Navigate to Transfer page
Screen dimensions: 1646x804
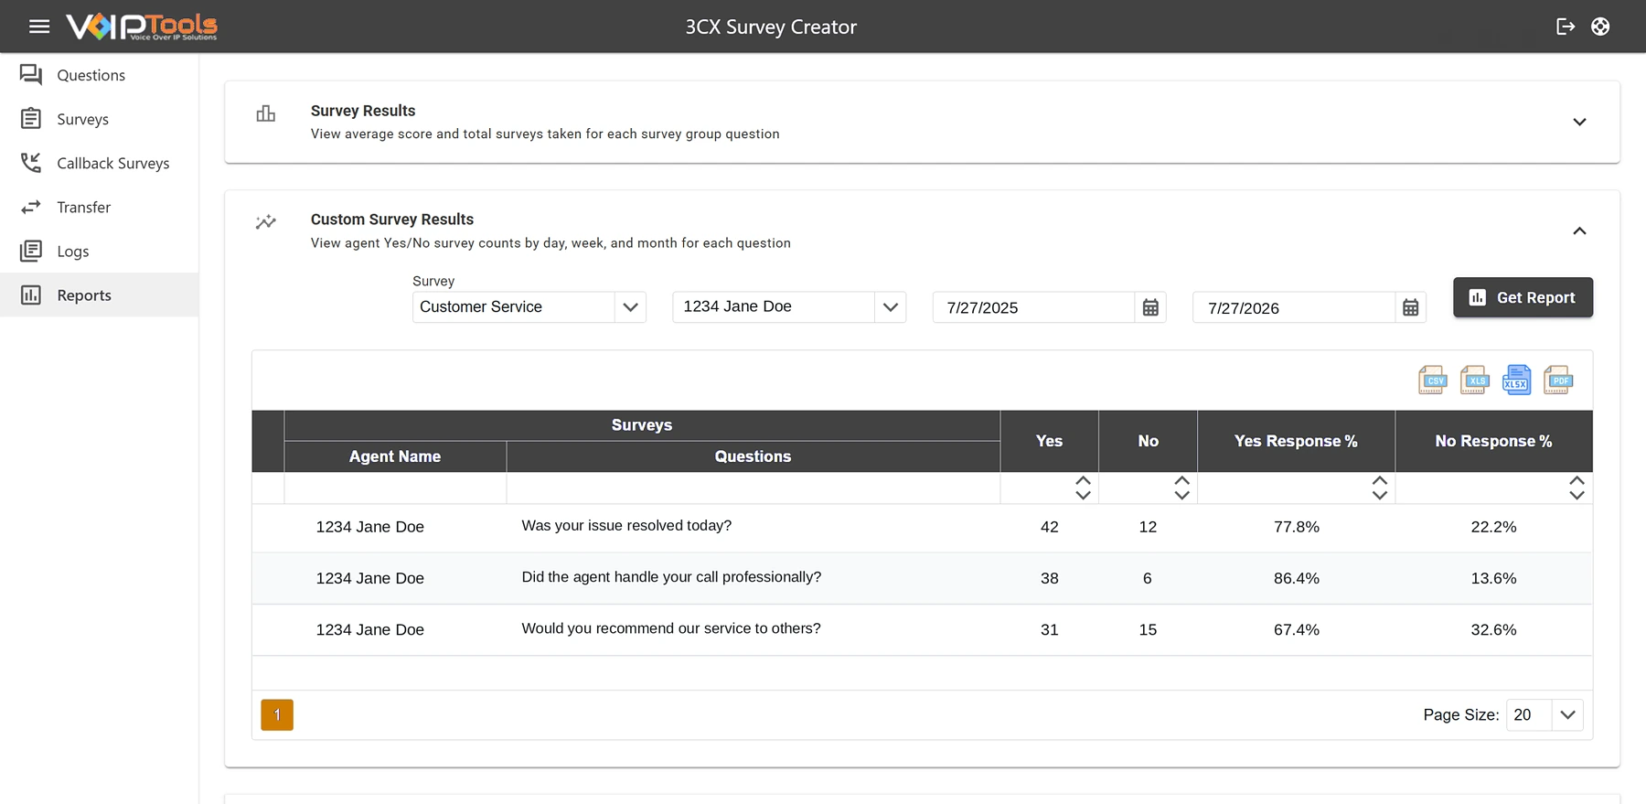click(100, 207)
